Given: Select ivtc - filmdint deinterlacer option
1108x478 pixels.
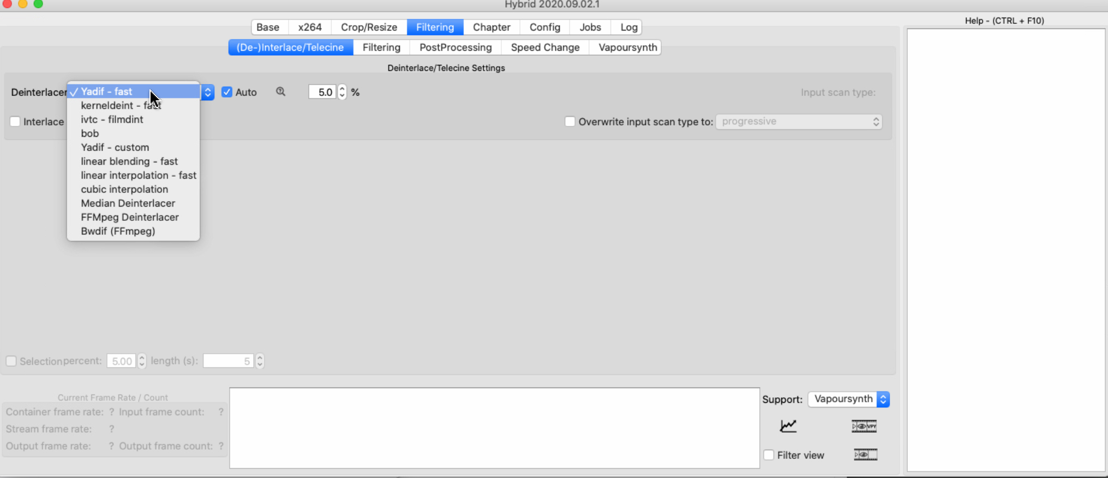Looking at the screenshot, I should [112, 119].
